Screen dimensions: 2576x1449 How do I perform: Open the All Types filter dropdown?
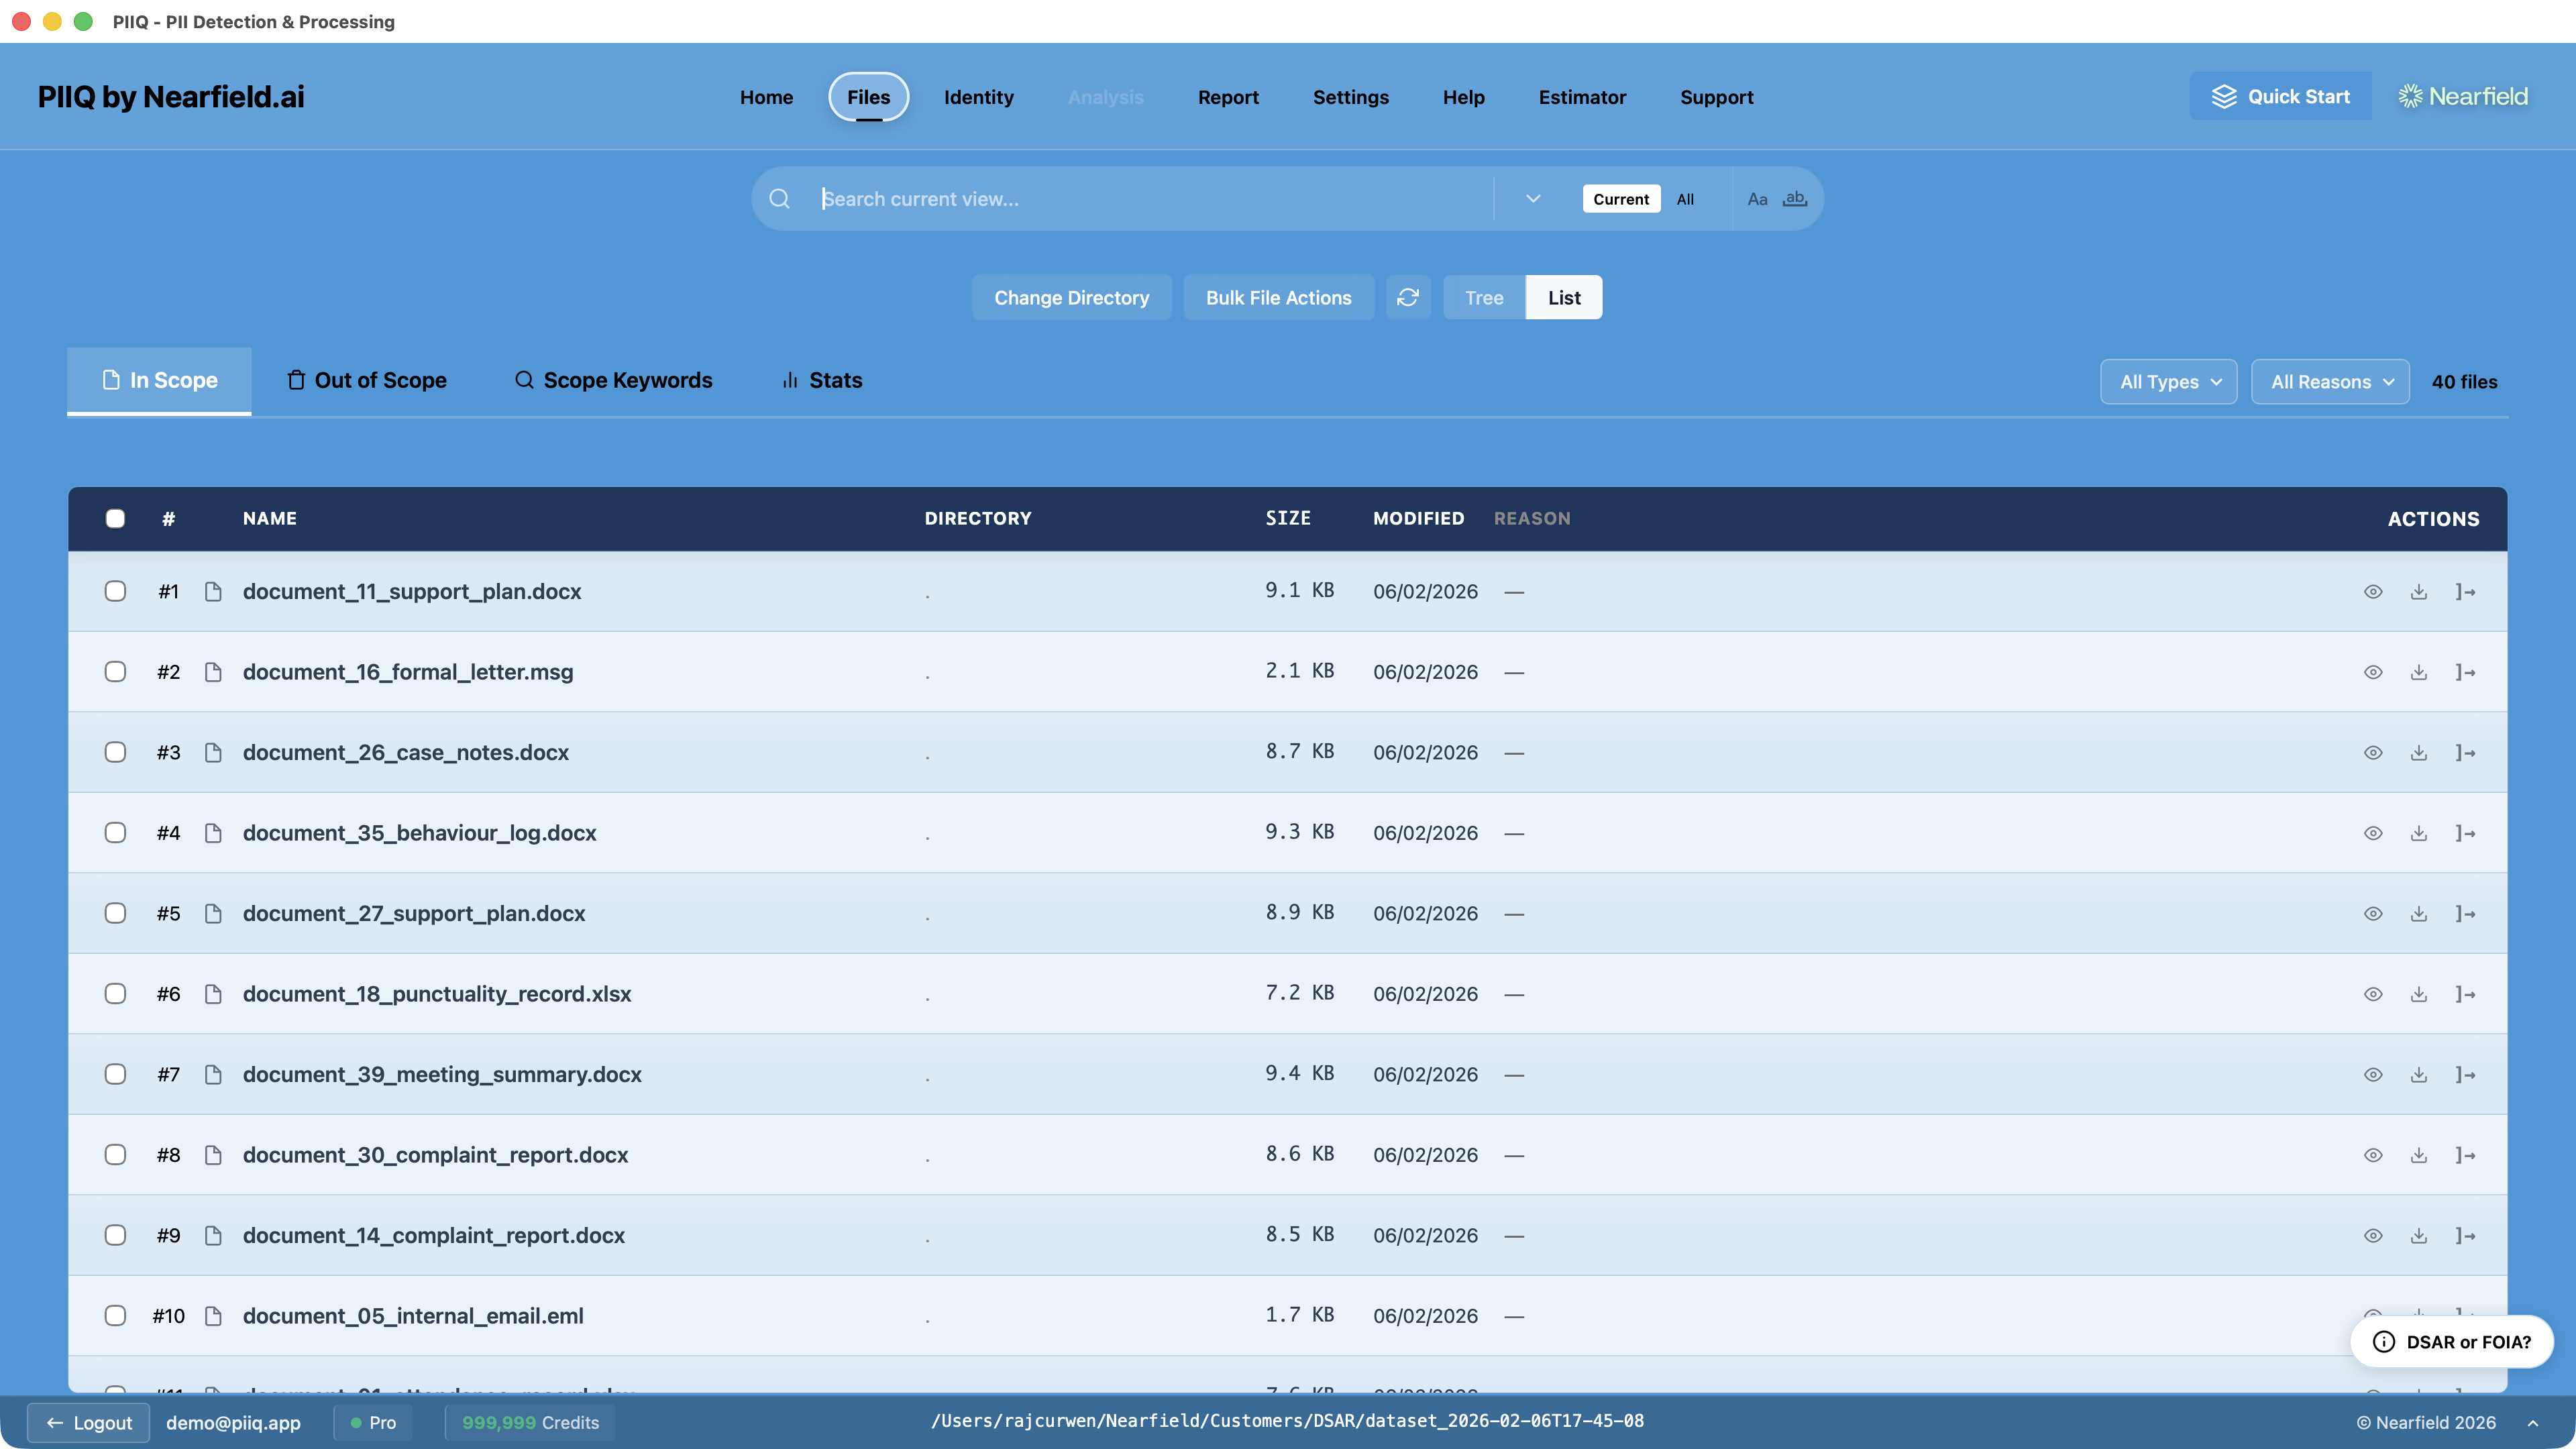2168,382
